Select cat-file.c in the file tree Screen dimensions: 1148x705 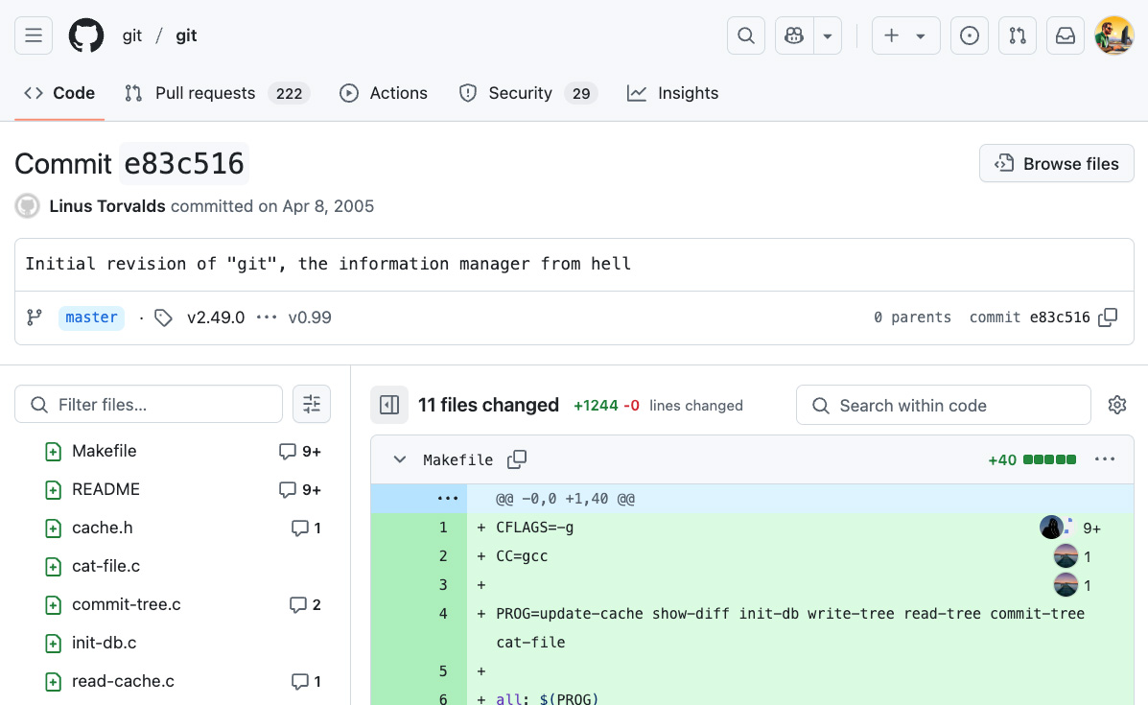point(105,566)
